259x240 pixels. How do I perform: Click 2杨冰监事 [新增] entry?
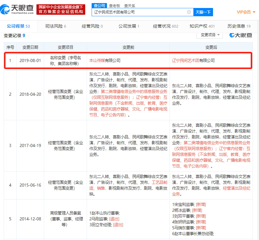click(187, 211)
